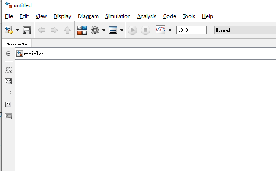Expand the configuration gear dropdown arrow

tap(104, 30)
